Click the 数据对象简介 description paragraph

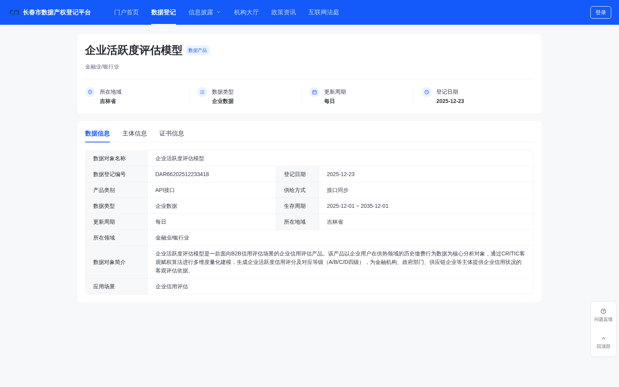click(x=340, y=262)
